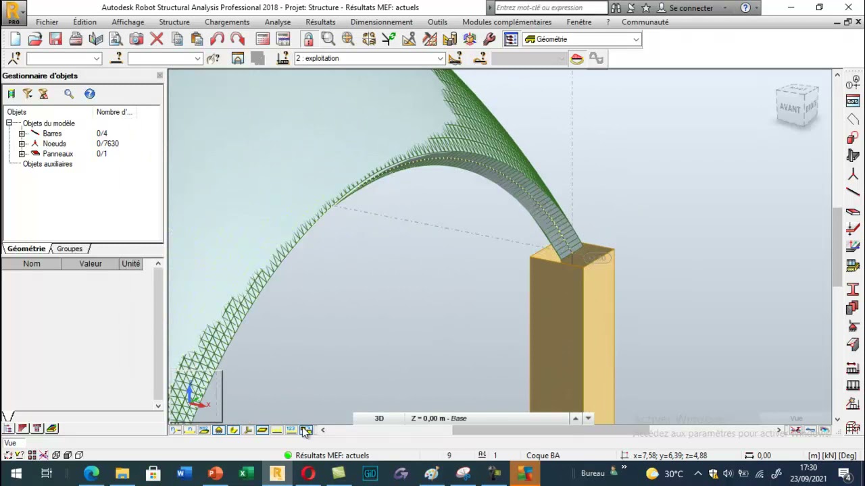Screen dimensions: 865x486
Task: Click the 3D view mode button
Action: pyautogui.click(x=379, y=418)
